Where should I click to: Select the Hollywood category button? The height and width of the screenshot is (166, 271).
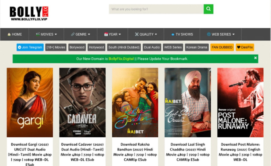(96, 47)
